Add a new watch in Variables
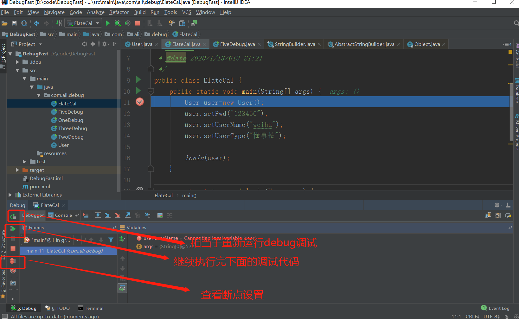This screenshot has width=519, height=319. click(x=122, y=239)
